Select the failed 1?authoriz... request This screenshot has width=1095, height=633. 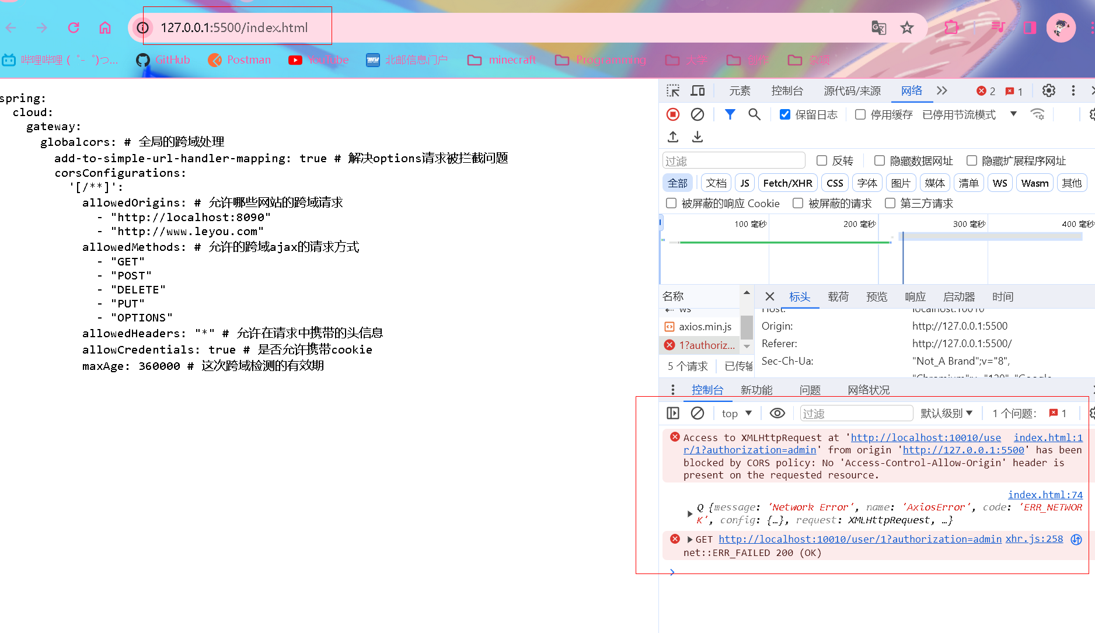point(700,345)
